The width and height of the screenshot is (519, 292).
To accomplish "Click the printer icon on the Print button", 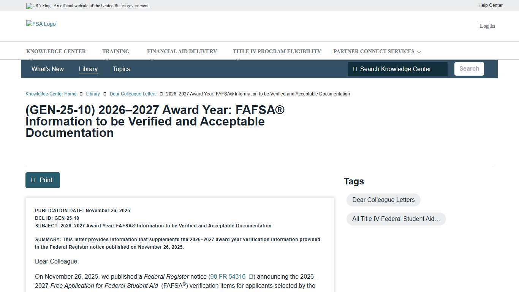I will point(33,180).
